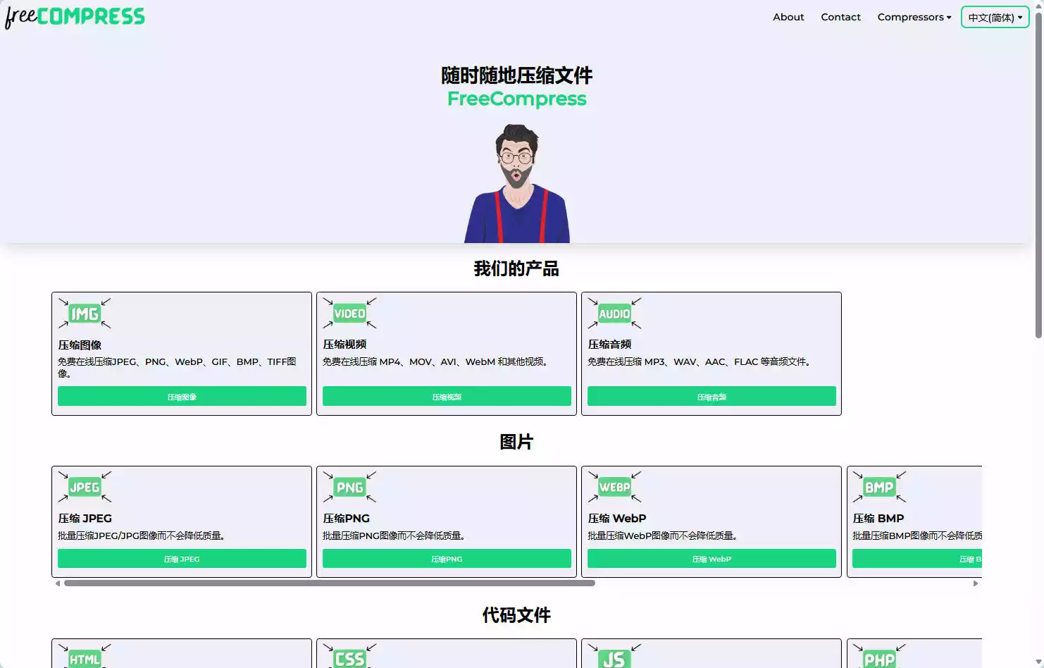Click the JS code file icon

click(x=614, y=659)
